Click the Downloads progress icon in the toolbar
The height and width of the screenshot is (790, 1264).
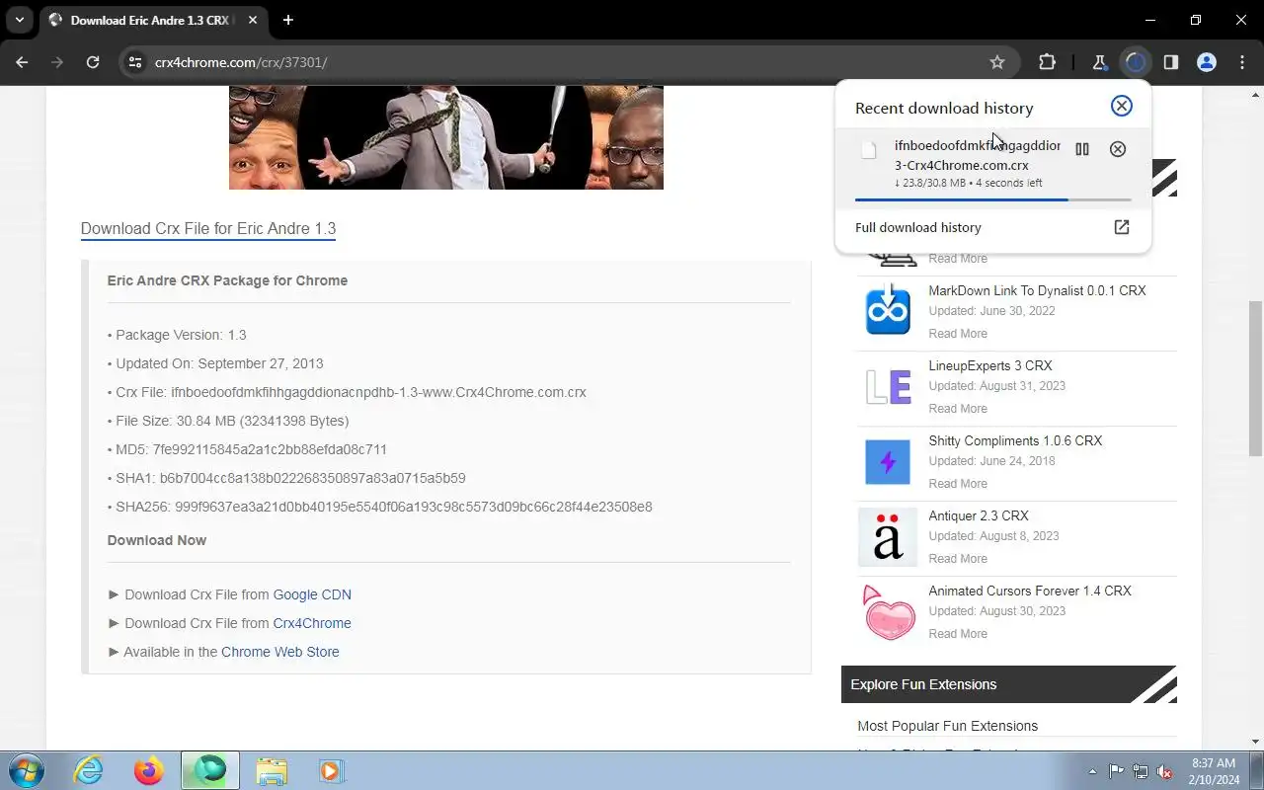click(1136, 62)
